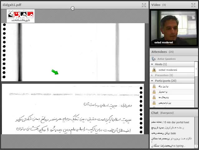Image resolution: width=199 pixels, height=150 pixels.
Task: Click the Active Speakers label
Action: tap(166, 59)
